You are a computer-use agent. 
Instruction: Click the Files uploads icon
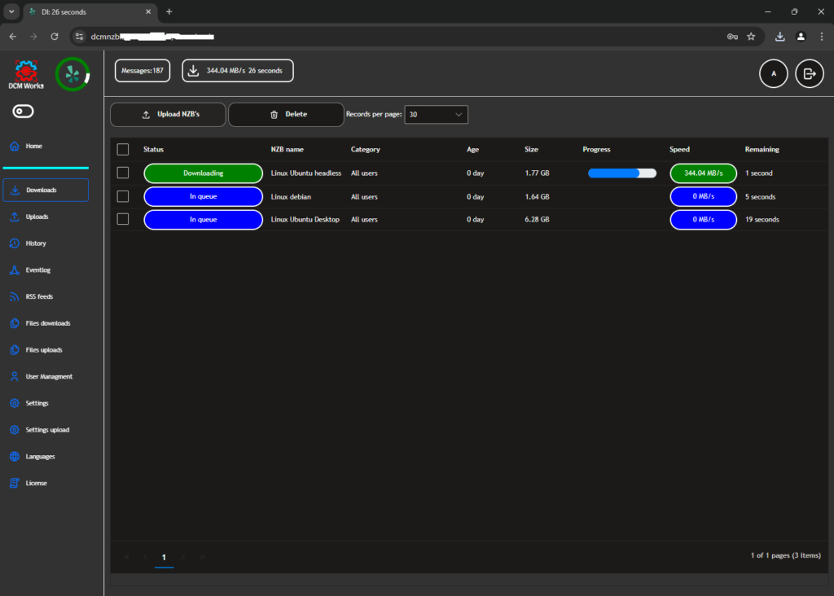click(x=15, y=350)
